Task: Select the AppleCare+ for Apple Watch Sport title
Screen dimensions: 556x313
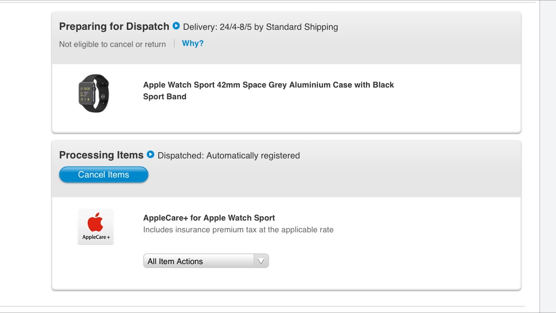Action: click(209, 218)
